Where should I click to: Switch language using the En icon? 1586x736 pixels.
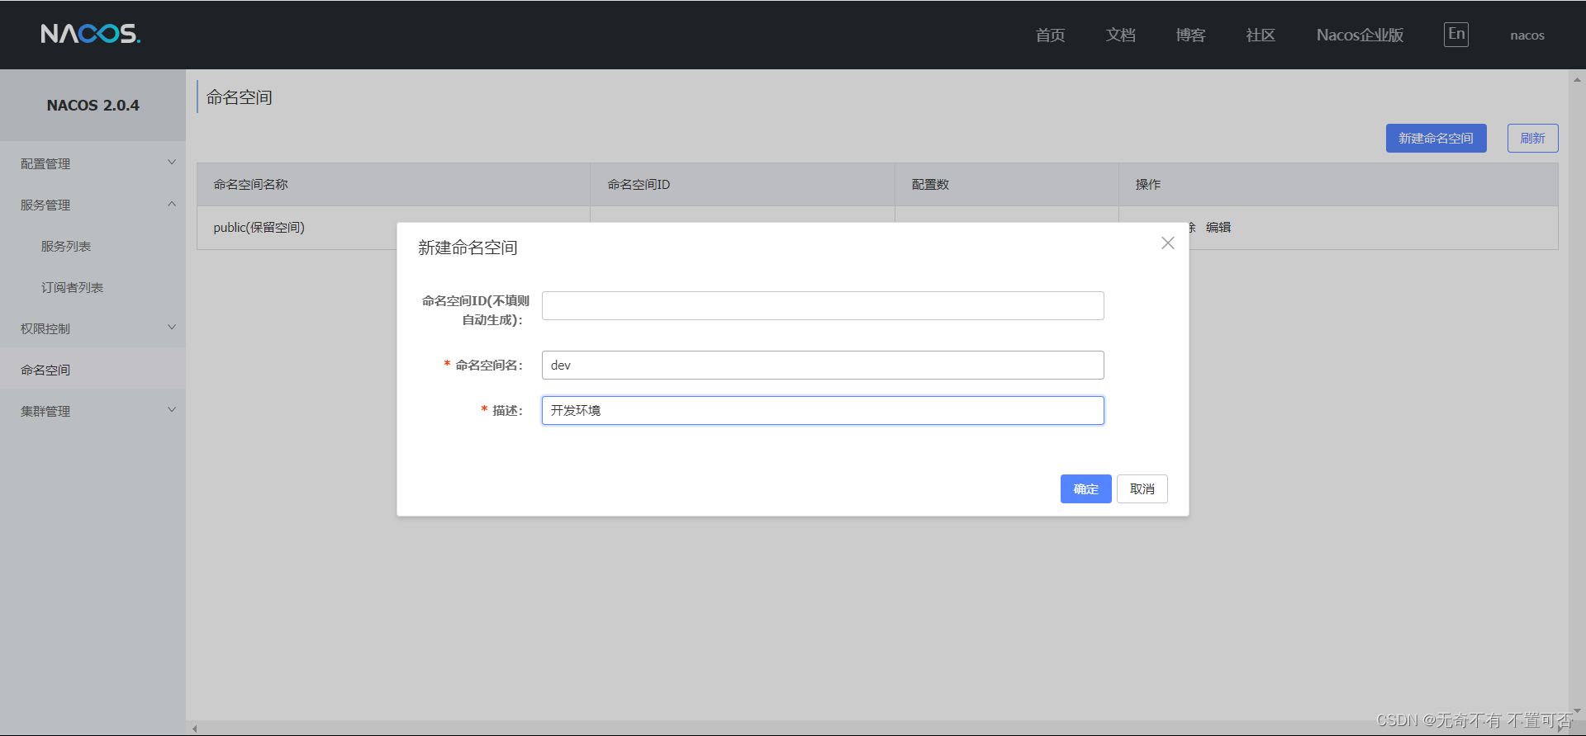pyautogui.click(x=1455, y=34)
